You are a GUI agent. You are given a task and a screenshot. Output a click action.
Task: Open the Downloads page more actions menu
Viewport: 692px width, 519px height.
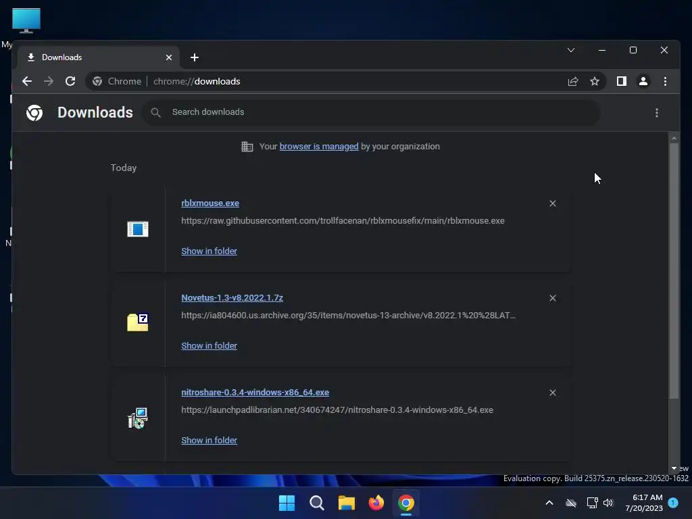point(657,113)
